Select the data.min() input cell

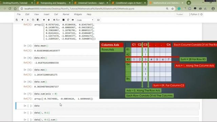click(66, 58)
